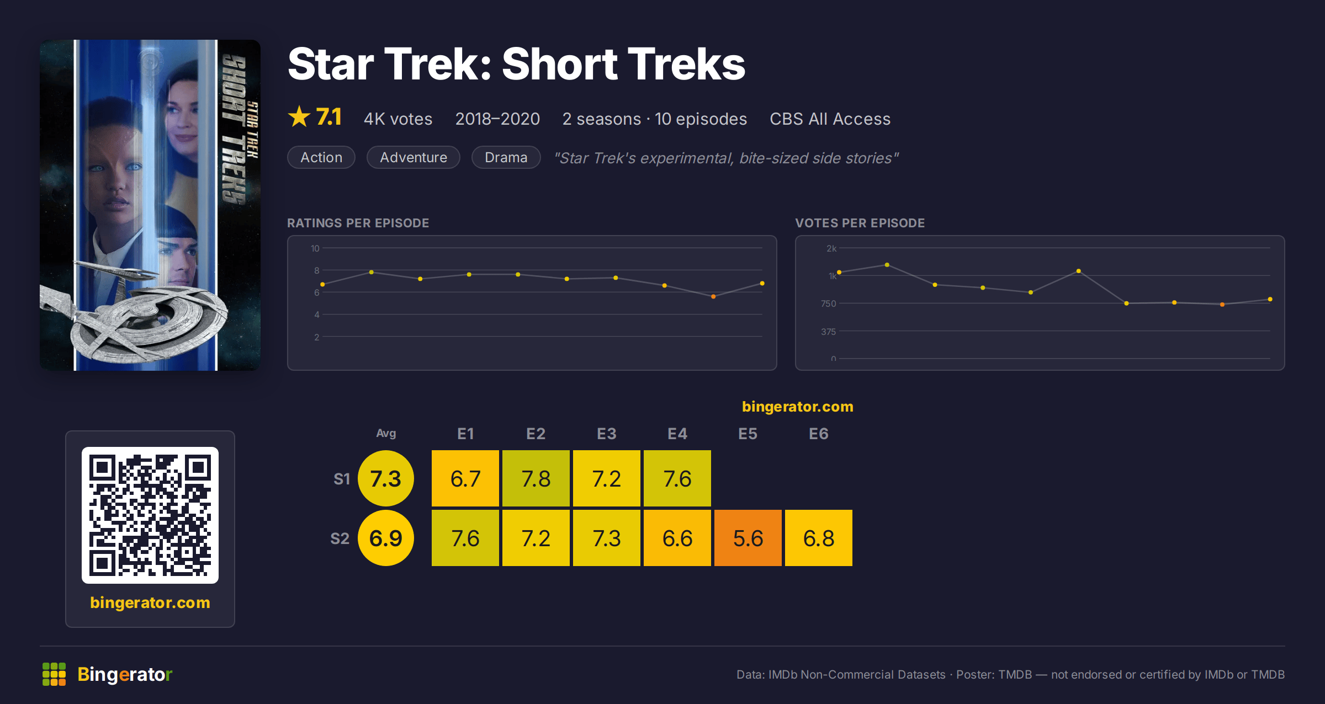1325x704 pixels.
Task: Select the S2 E6 6.8 rating cell
Action: [x=819, y=538]
